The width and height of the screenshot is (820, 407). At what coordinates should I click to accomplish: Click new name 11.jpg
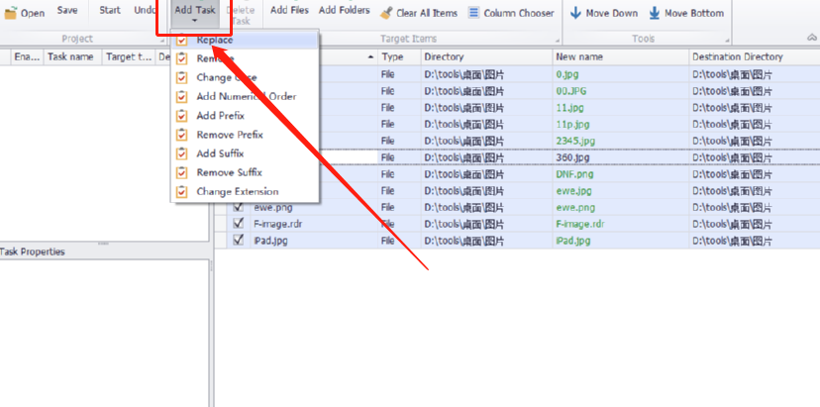(570, 108)
